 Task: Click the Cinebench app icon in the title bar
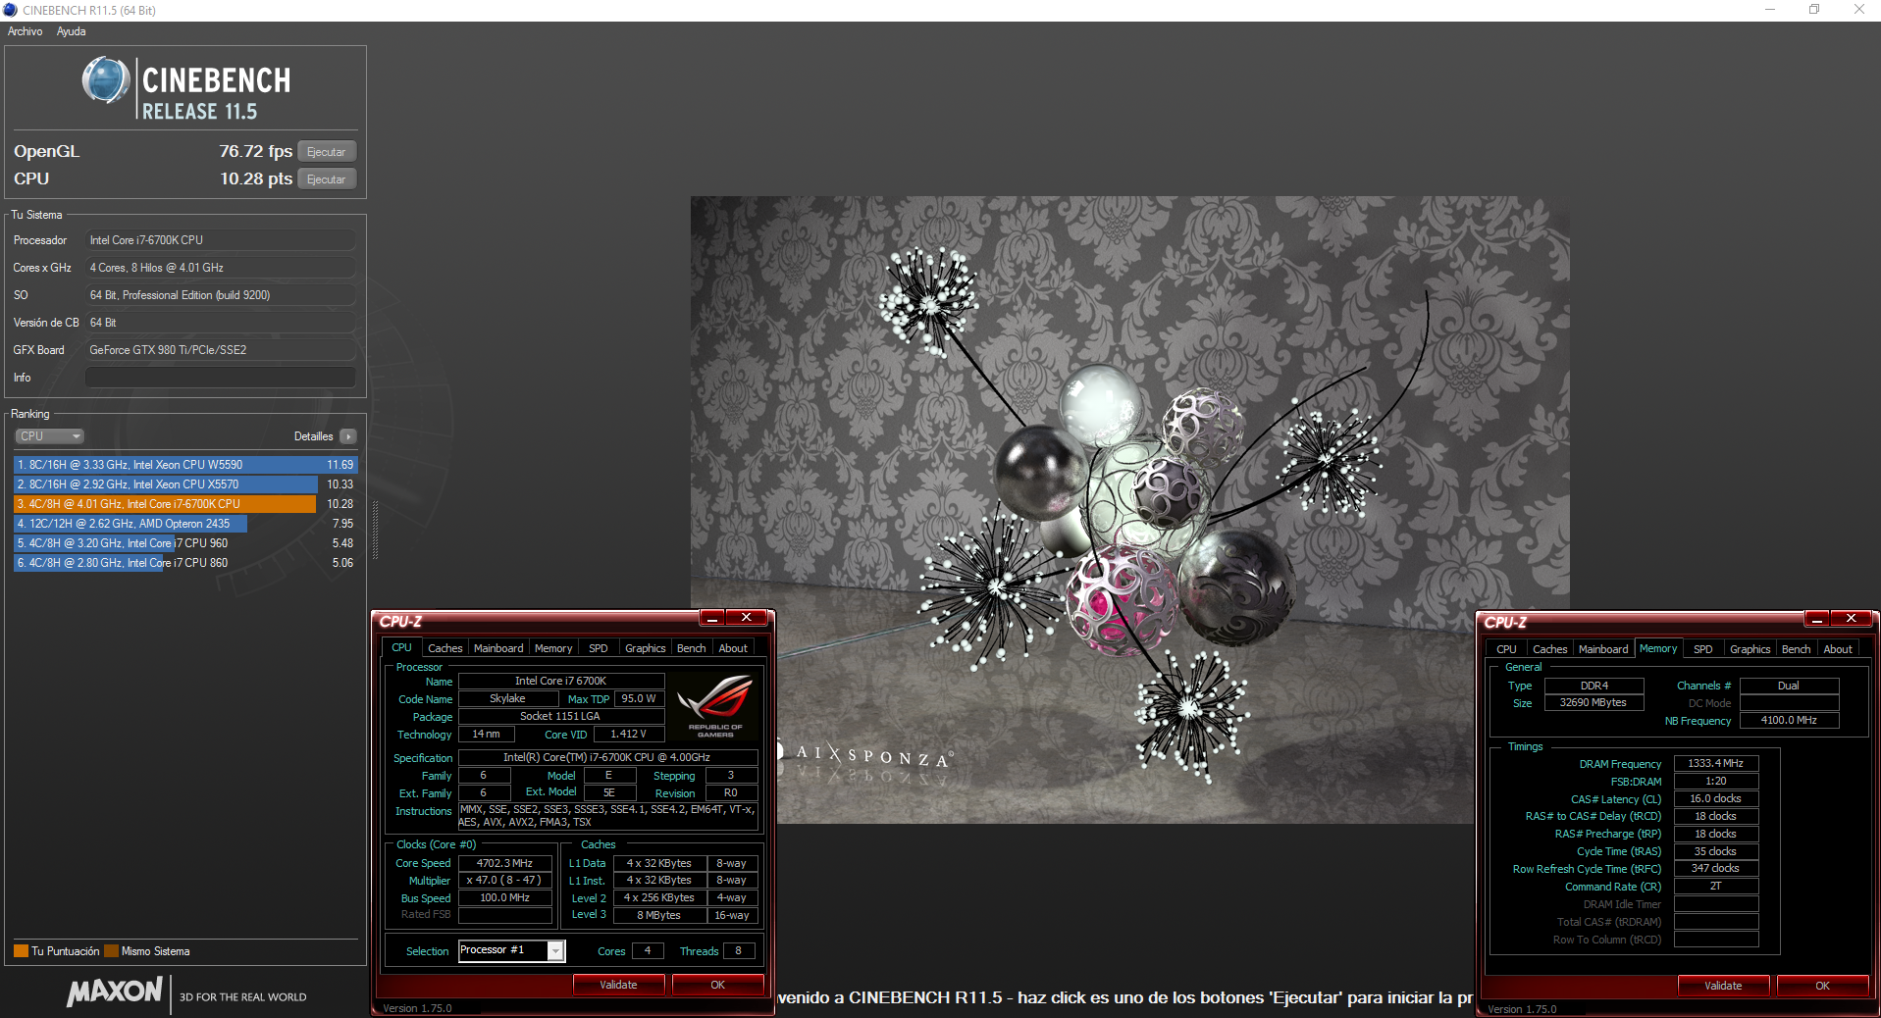click(x=10, y=10)
